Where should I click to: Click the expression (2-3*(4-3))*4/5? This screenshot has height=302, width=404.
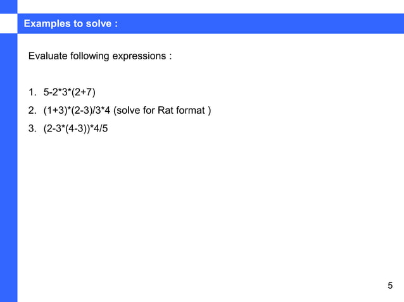click(x=75, y=128)
